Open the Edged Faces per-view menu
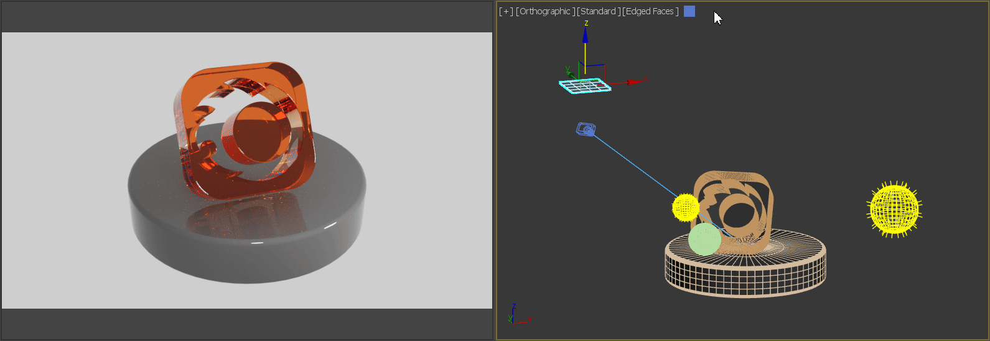Screen dimensions: 990x341 click(650, 11)
